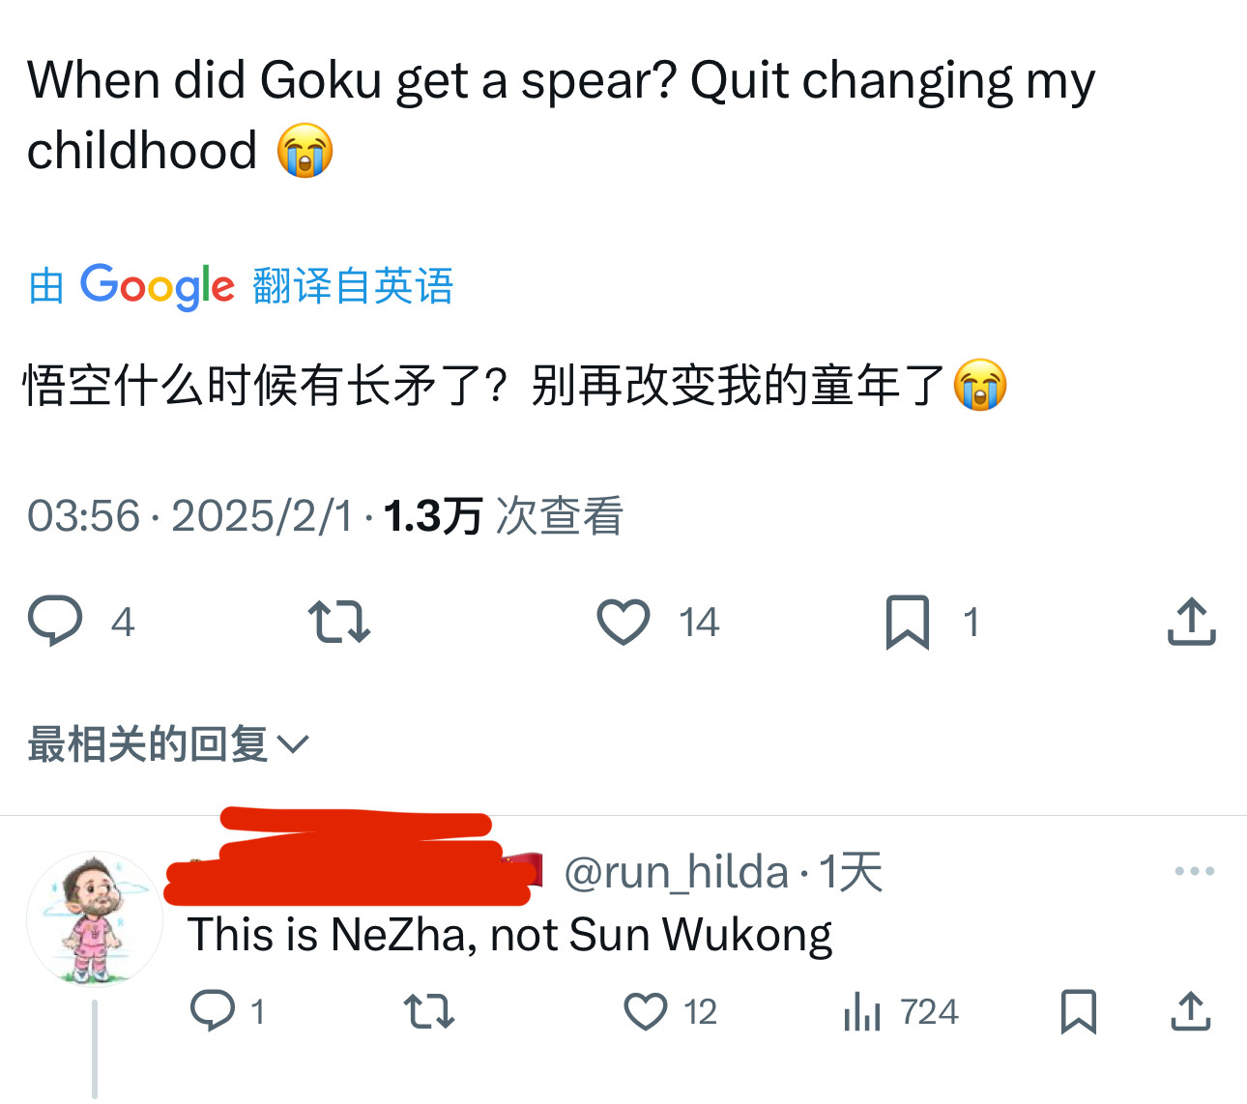
Task: Open the reply's three-dot more menu
Action: point(1194,871)
